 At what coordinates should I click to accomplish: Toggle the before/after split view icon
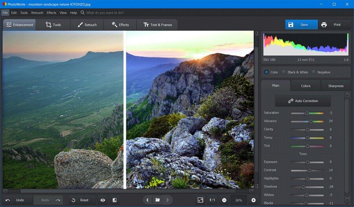(x=114, y=200)
